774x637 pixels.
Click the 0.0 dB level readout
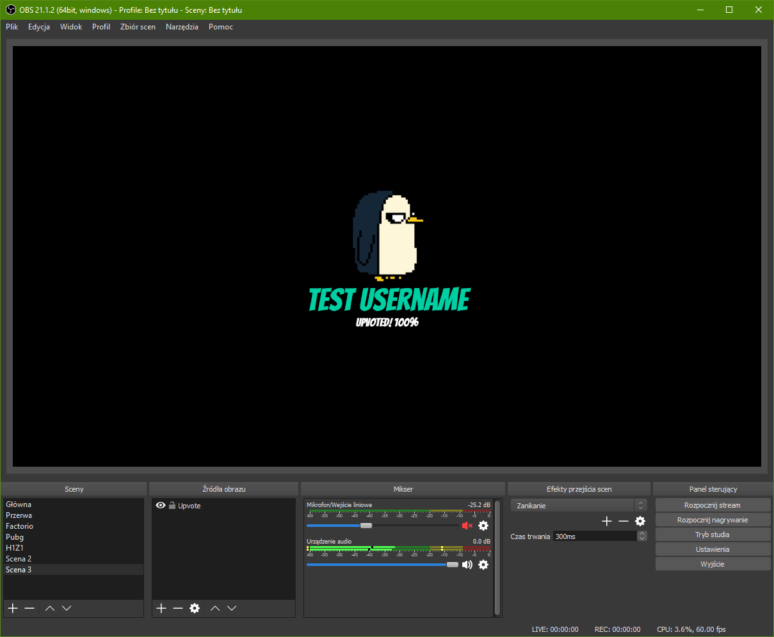coord(481,542)
